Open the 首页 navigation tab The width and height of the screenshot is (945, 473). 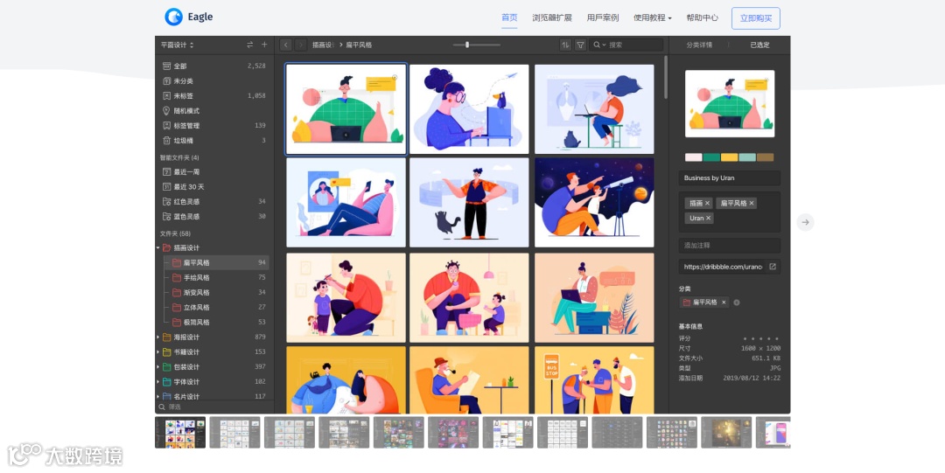tap(509, 17)
